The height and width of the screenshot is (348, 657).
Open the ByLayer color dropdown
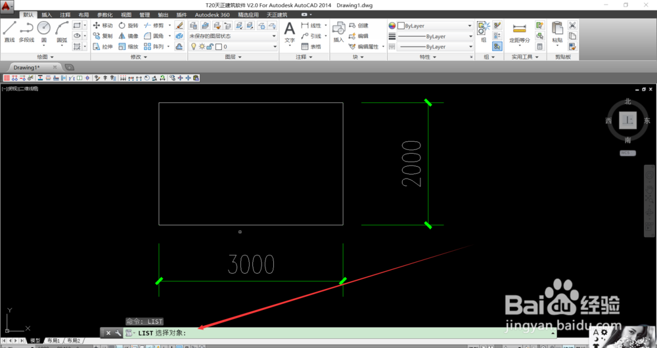(x=435, y=26)
